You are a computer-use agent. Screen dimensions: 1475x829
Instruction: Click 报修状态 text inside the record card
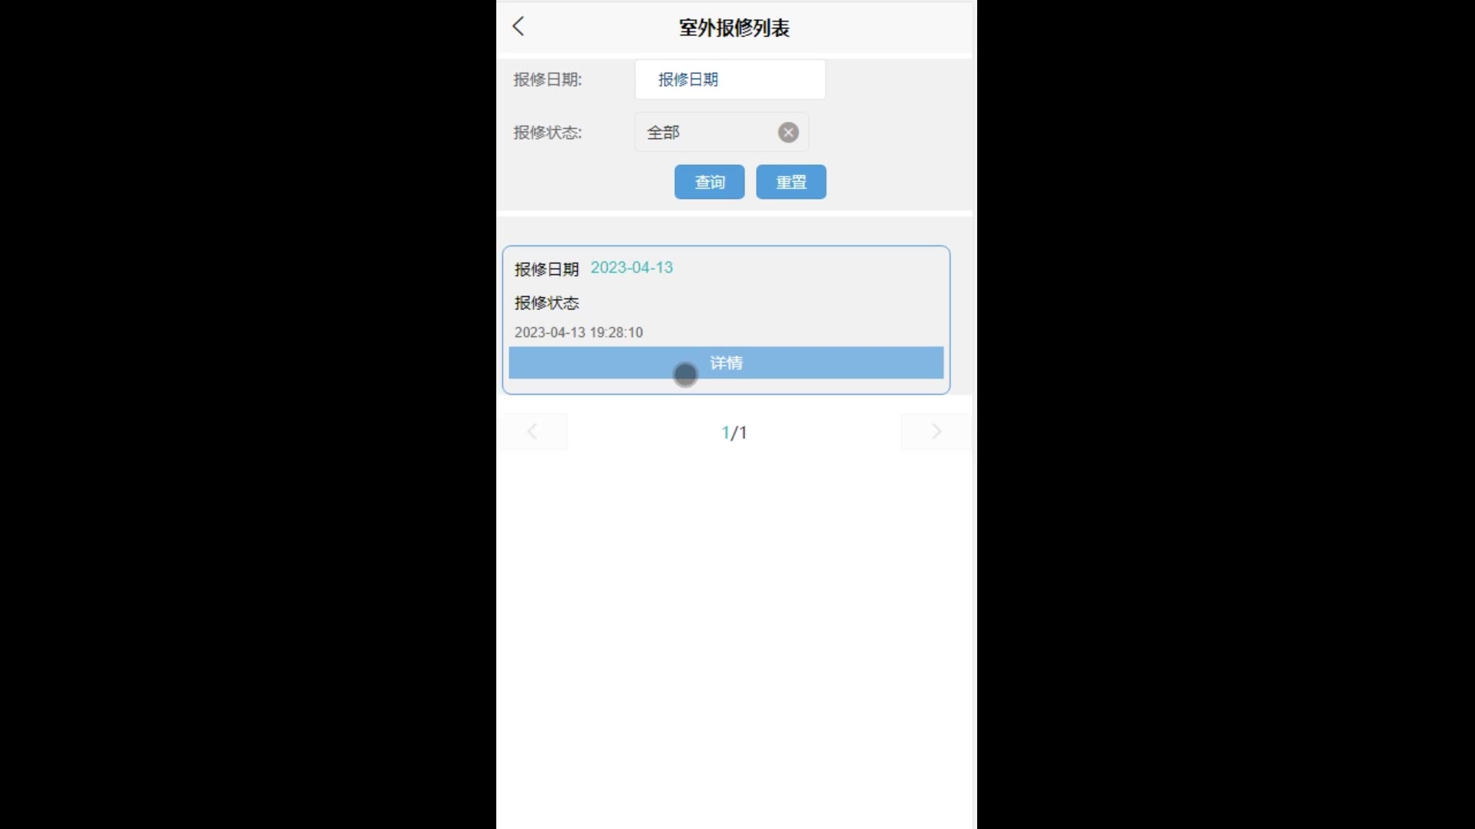click(547, 303)
